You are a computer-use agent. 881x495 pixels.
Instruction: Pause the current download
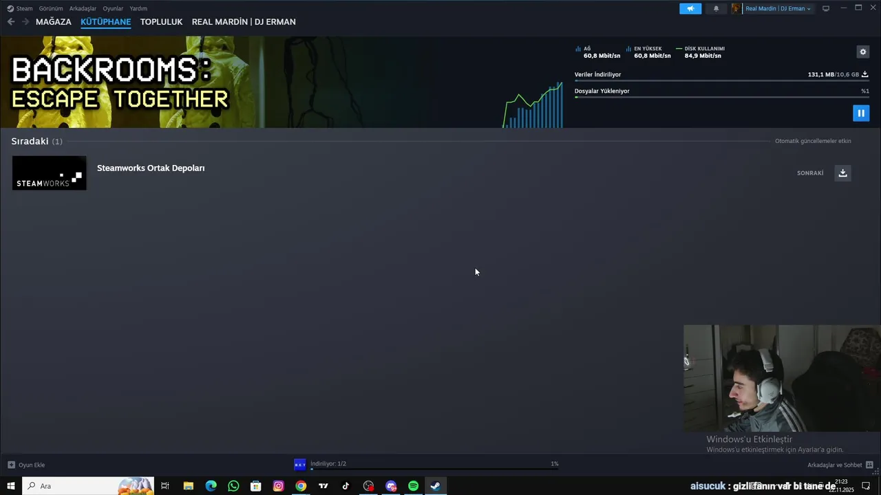pos(861,113)
